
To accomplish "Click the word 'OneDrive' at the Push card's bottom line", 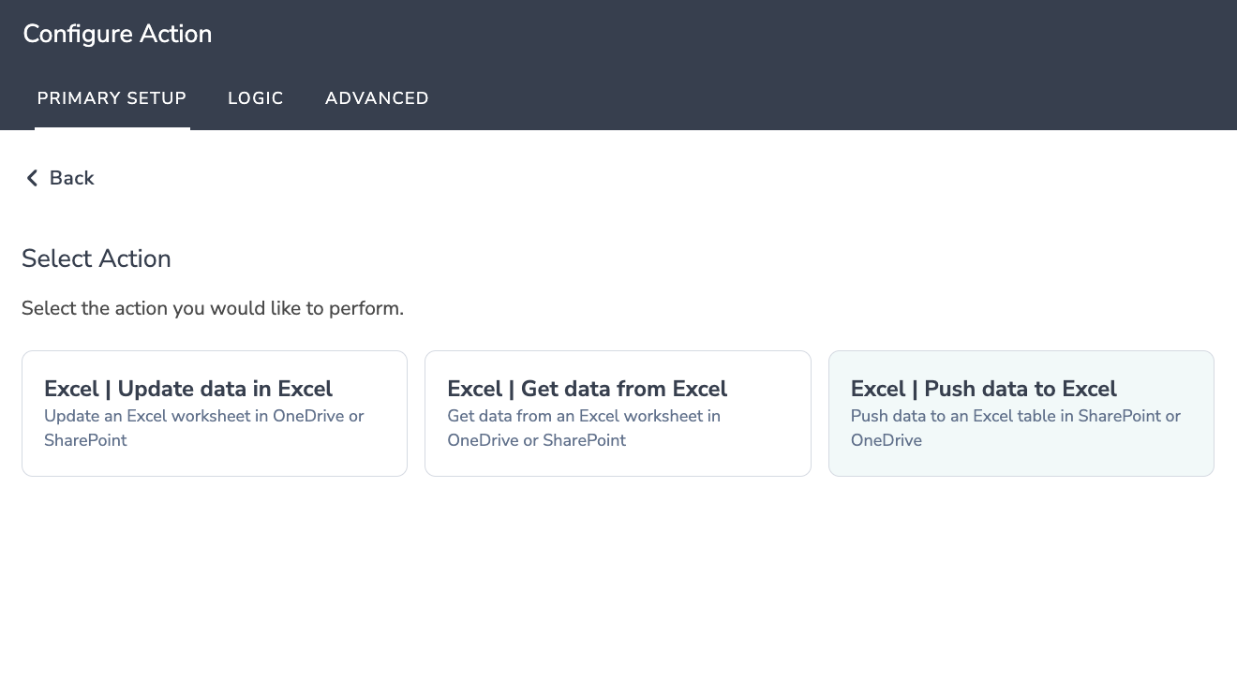I will pos(887,440).
